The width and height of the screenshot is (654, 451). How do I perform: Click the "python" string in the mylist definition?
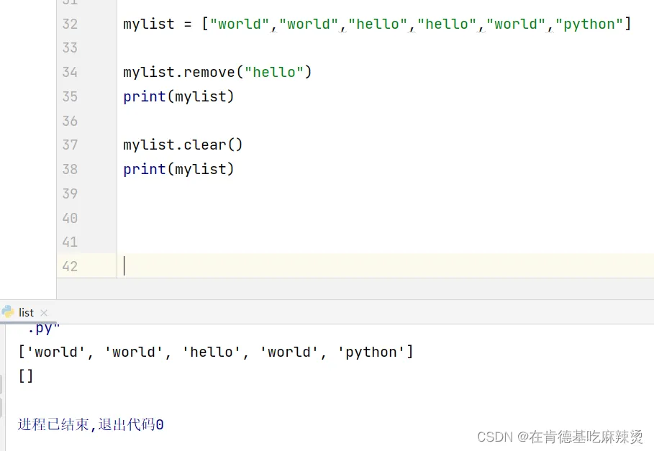click(x=589, y=24)
